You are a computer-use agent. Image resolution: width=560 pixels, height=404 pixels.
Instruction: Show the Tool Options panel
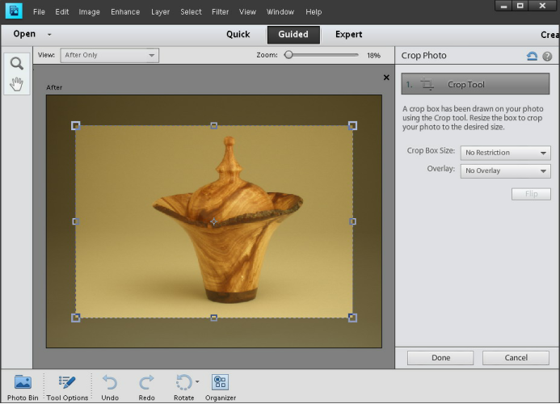67,382
